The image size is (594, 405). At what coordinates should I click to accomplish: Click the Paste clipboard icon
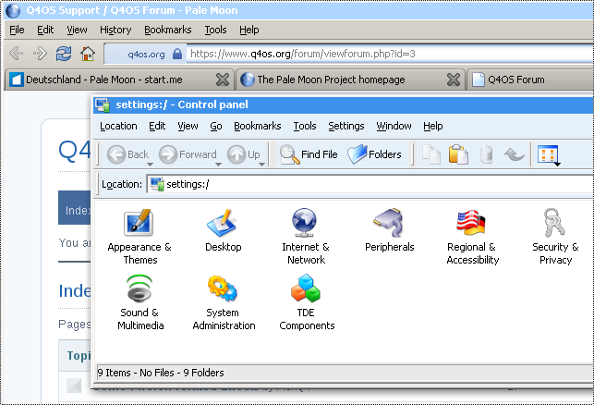pos(458,154)
